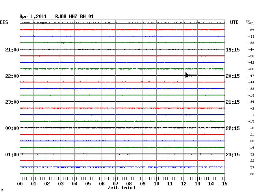Click the x-axis minute label '09'
Viewport: 256px width, 194px height.
pyautogui.click(x=143, y=184)
